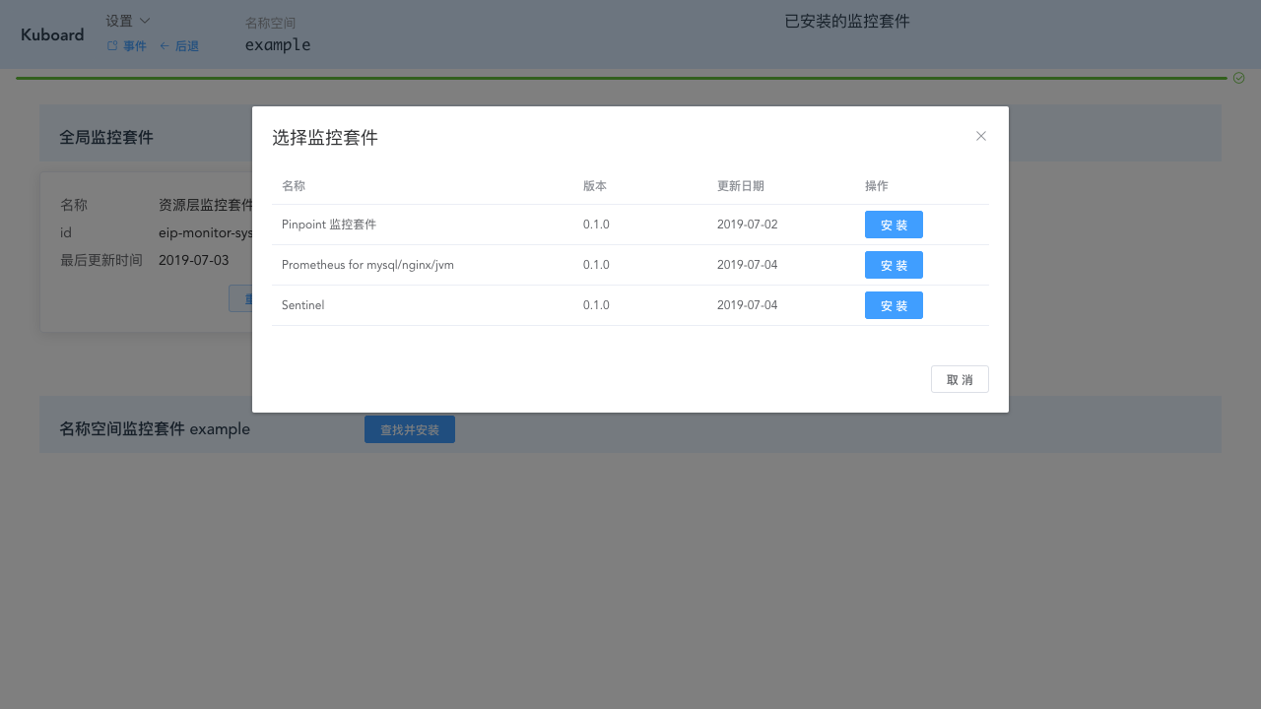Screen dimensions: 1261x709
Task: Expand the settings chevron in the header
Action: (144, 20)
